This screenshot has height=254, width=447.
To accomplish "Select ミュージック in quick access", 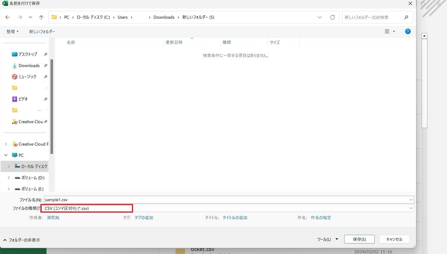I will (x=28, y=77).
